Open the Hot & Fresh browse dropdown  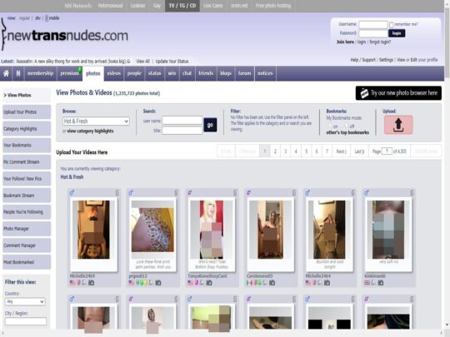click(96, 121)
